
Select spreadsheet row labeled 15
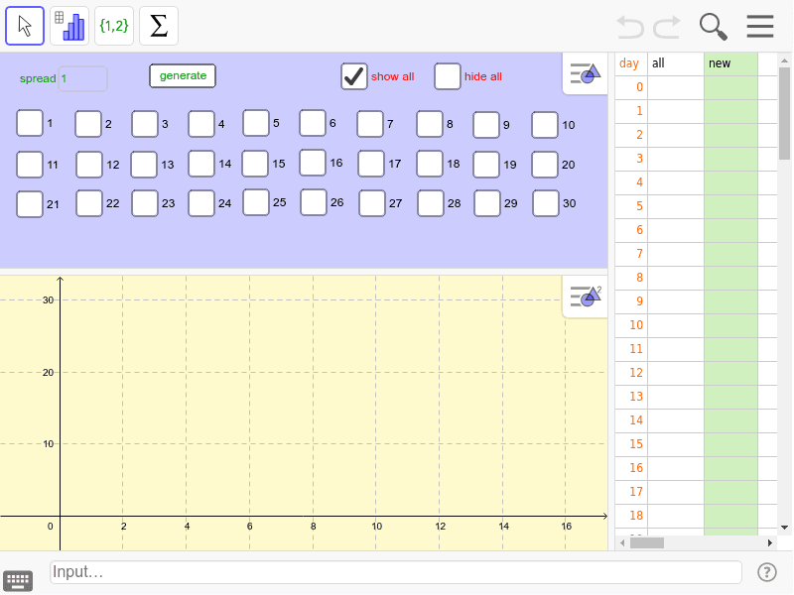point(631,444)
